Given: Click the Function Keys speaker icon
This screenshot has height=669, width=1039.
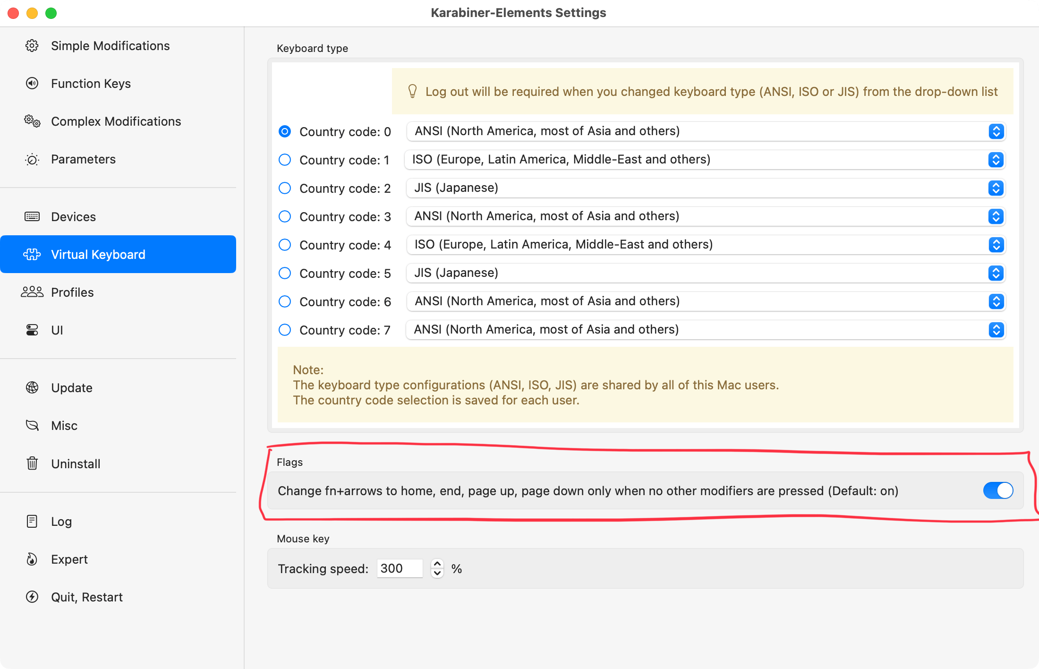Looking at the screenshot, I should click(32, 84).
